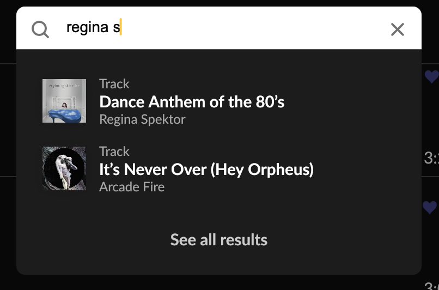Image resolution: width=439 pixels, height=290 pixels.
Task: Click the Track label above It's Never Over
Action: tap(114, 152)
